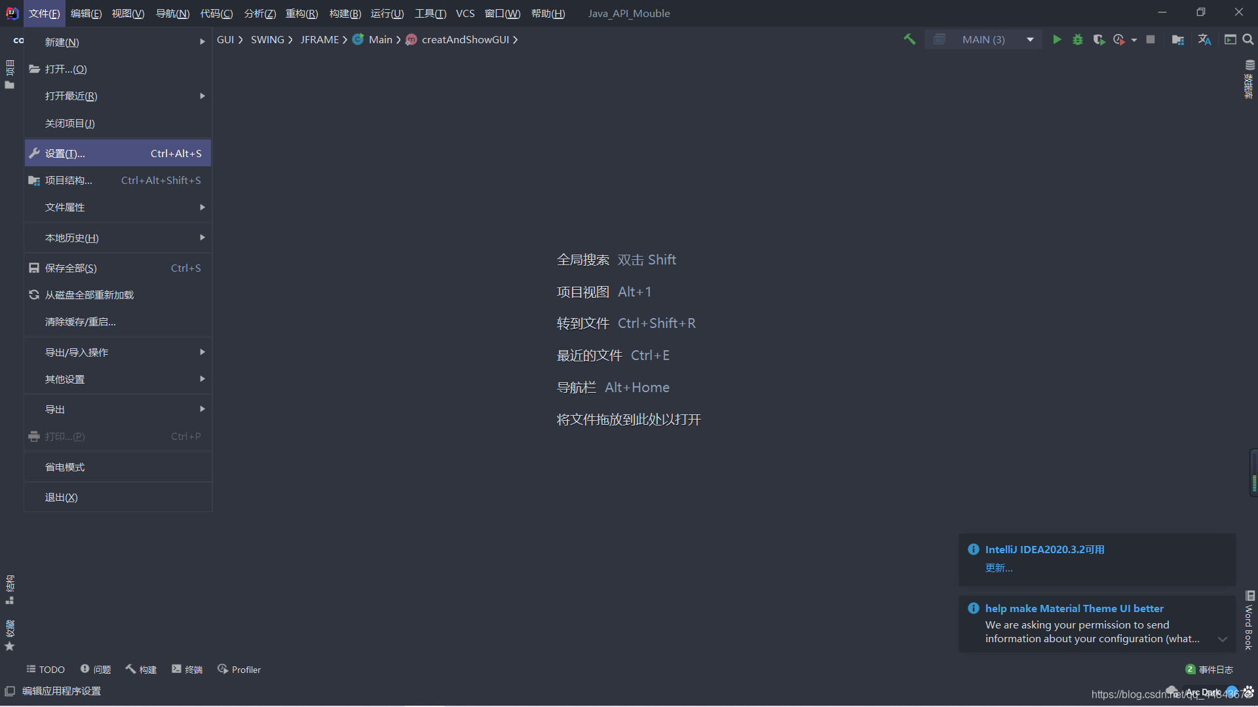Viewport: 1258px width, 707px height.
Task: Click the SWING breadcrumb
Action: [267, 40]
